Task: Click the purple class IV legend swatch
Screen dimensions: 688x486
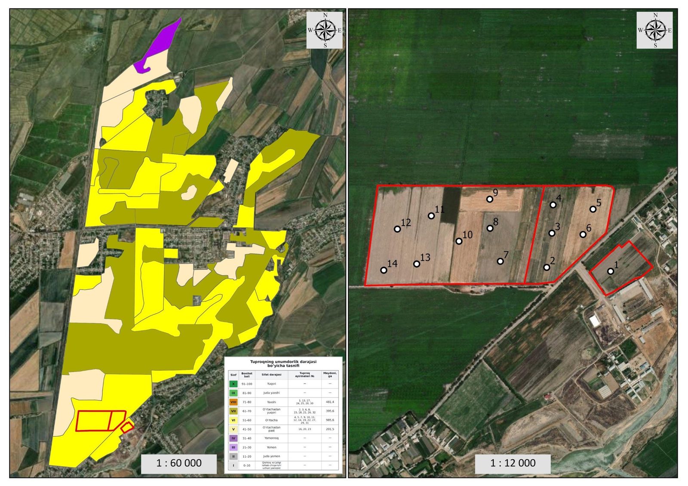Action: point(233,438)
